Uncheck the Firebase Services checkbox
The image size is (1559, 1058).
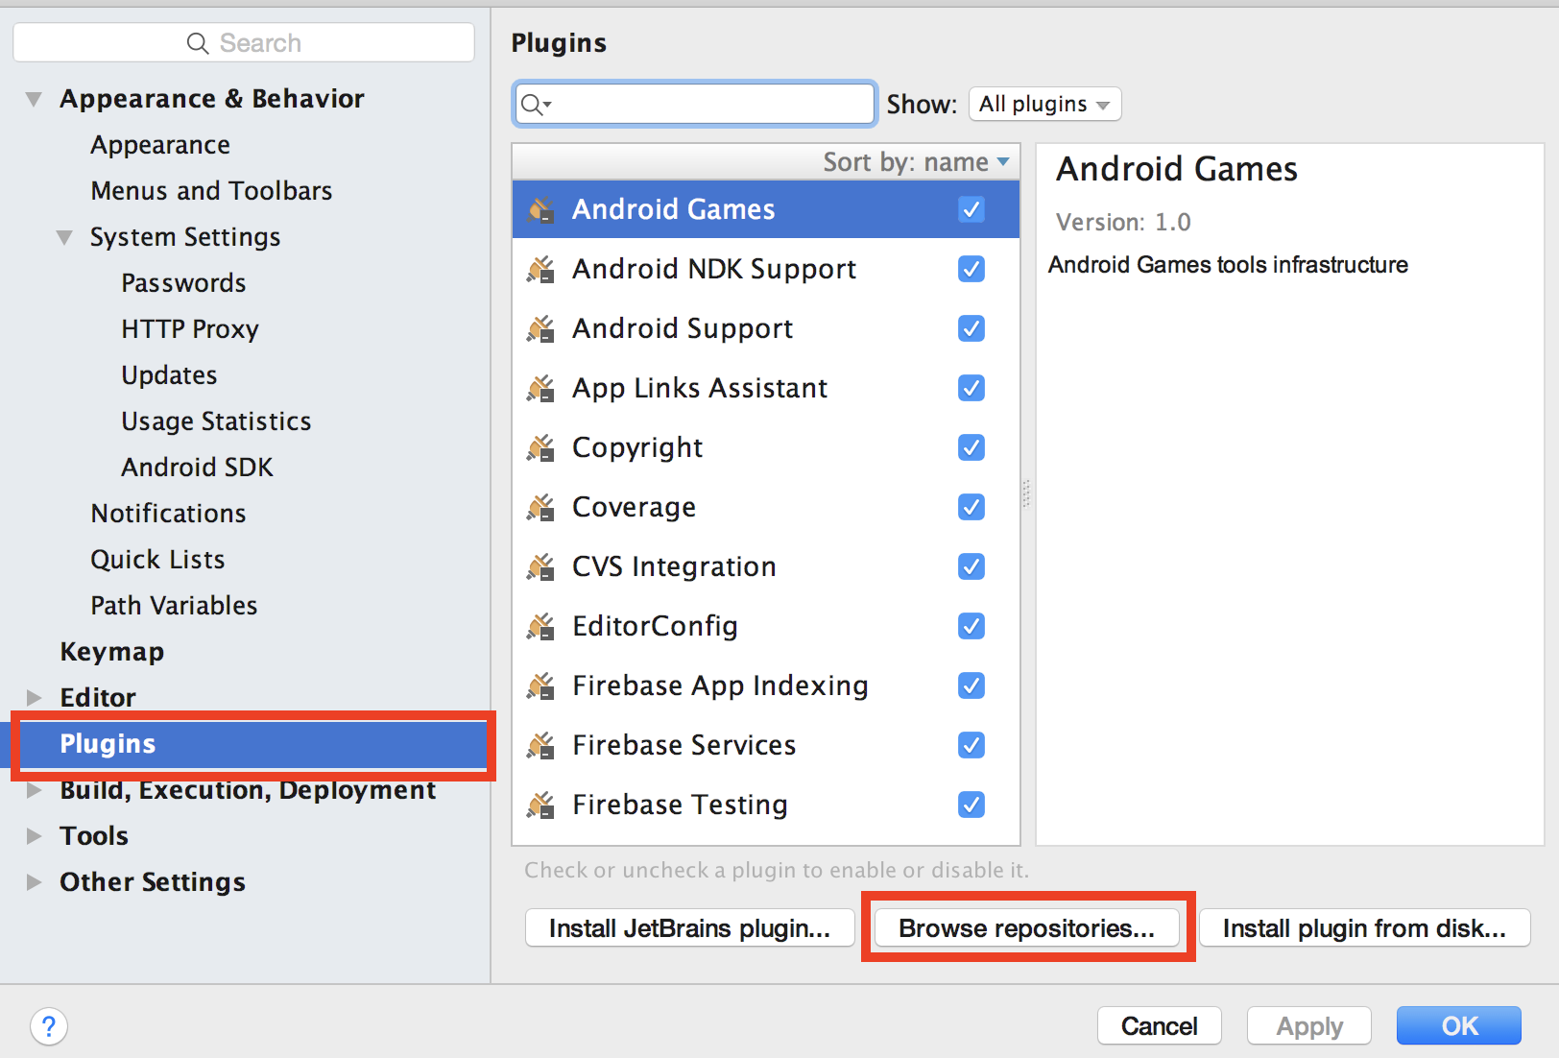971,745
